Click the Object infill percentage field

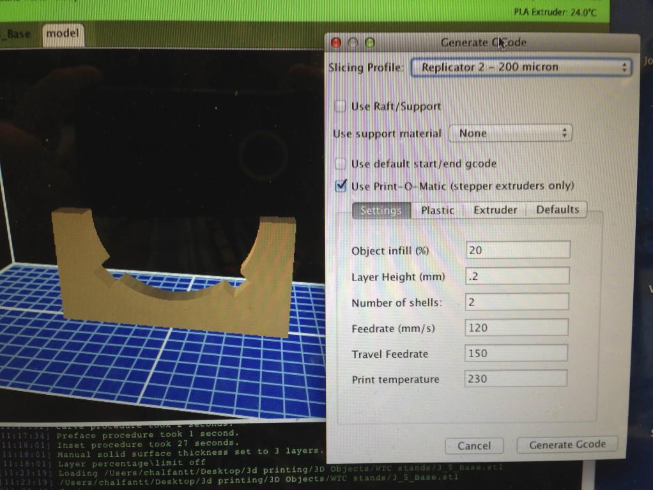518,250
